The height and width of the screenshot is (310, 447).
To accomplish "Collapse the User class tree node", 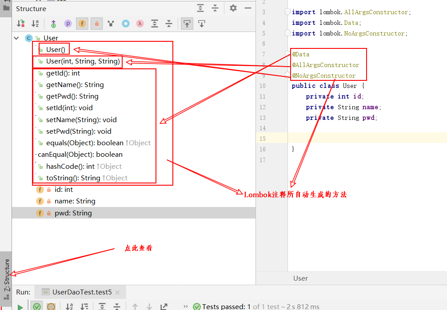I will coord(16,38).
